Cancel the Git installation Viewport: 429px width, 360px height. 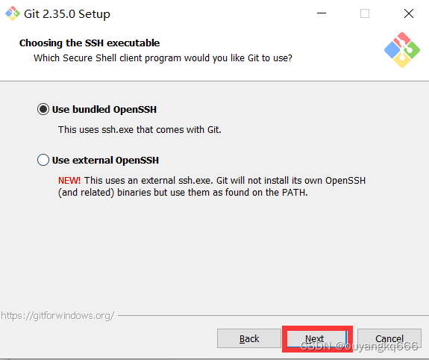(x=389, y=338)
